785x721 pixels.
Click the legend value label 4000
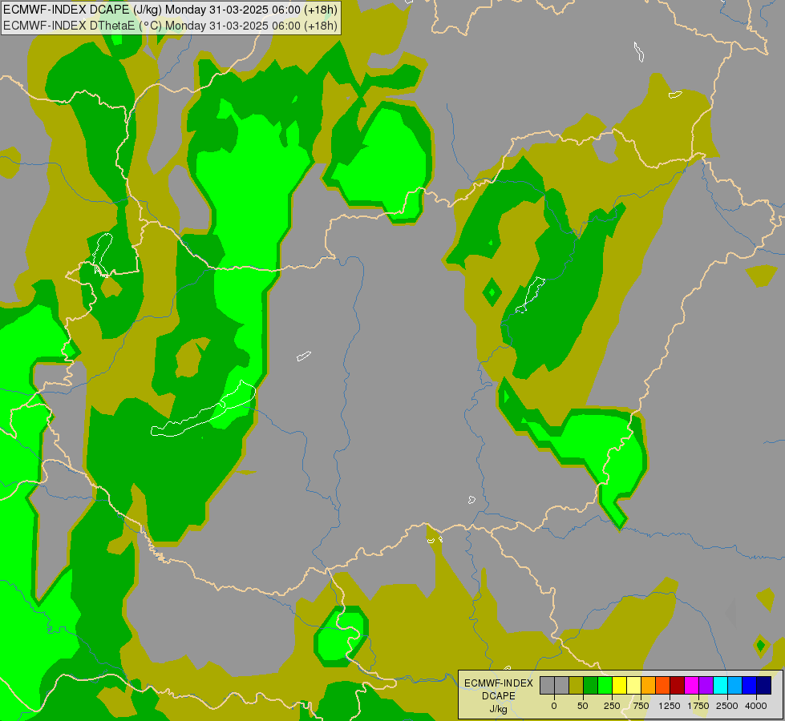756,706
